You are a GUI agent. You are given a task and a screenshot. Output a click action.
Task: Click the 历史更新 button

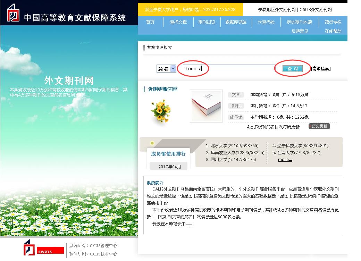[x=319, y=126]
